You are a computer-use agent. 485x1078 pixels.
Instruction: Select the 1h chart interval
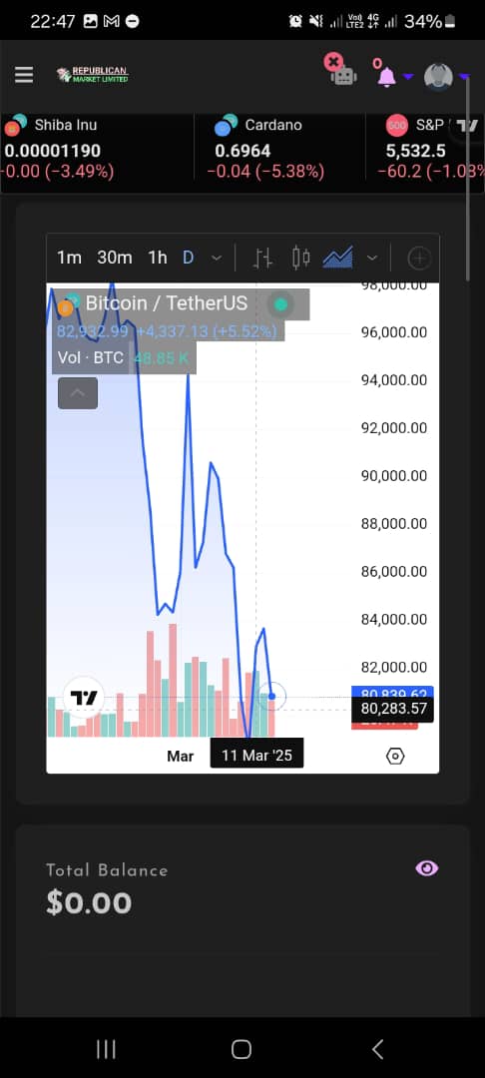(x=158, y=258)
